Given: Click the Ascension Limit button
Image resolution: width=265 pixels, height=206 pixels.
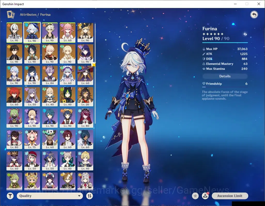Looking at the screenshot, I should [230, 196].
